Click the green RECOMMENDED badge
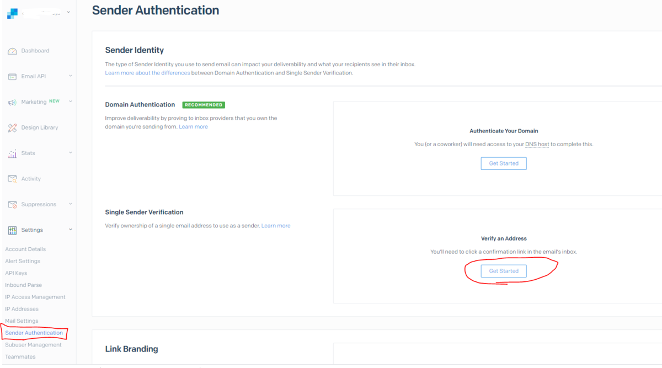The height and width of the screenshot is (368, 662). click(204, 105)
